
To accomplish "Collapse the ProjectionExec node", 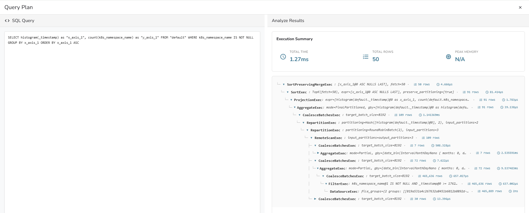I will [291, 100].
